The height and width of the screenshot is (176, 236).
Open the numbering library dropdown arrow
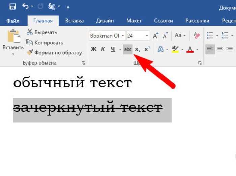click(x=232, y=36)
